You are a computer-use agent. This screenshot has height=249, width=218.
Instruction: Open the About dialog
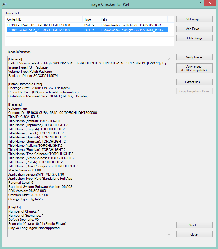pyautogui.click(x=194, y=225)
